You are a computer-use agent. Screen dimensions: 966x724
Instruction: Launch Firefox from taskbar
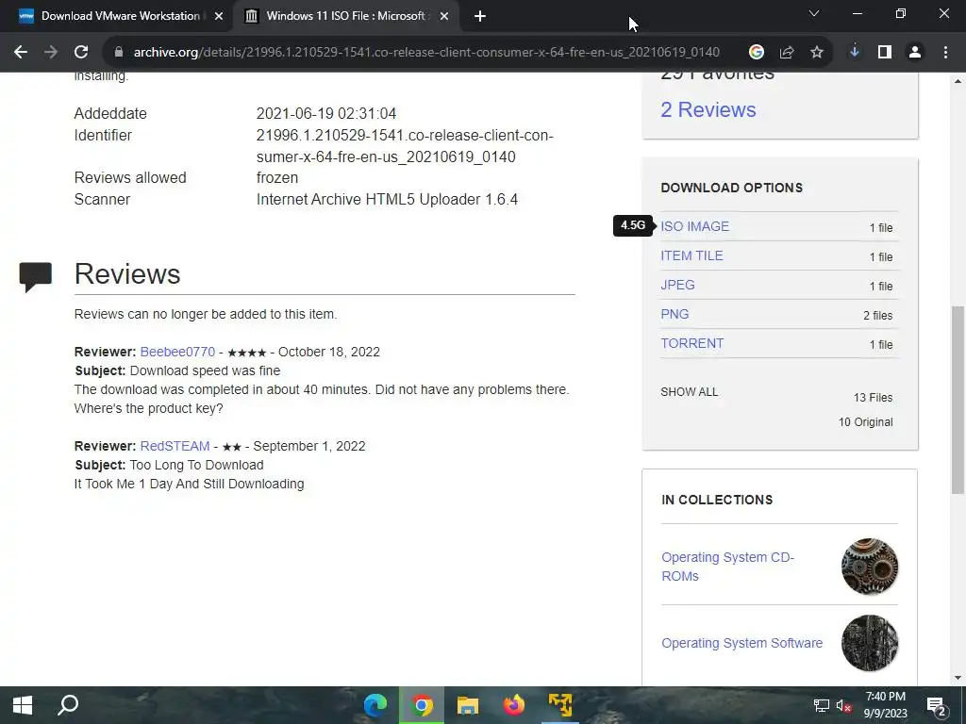pyautogui.click(x=514, y=705)
